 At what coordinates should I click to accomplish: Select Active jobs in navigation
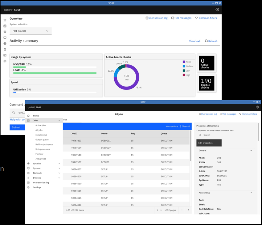(x=41, y=125)
